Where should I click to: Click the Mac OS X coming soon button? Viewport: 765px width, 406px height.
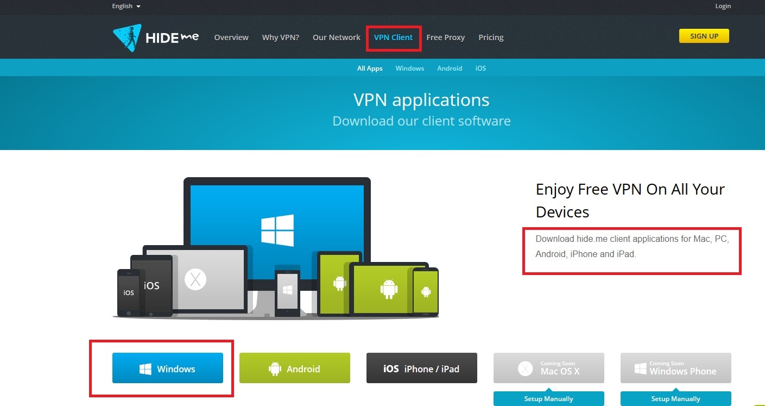(549, 368)
